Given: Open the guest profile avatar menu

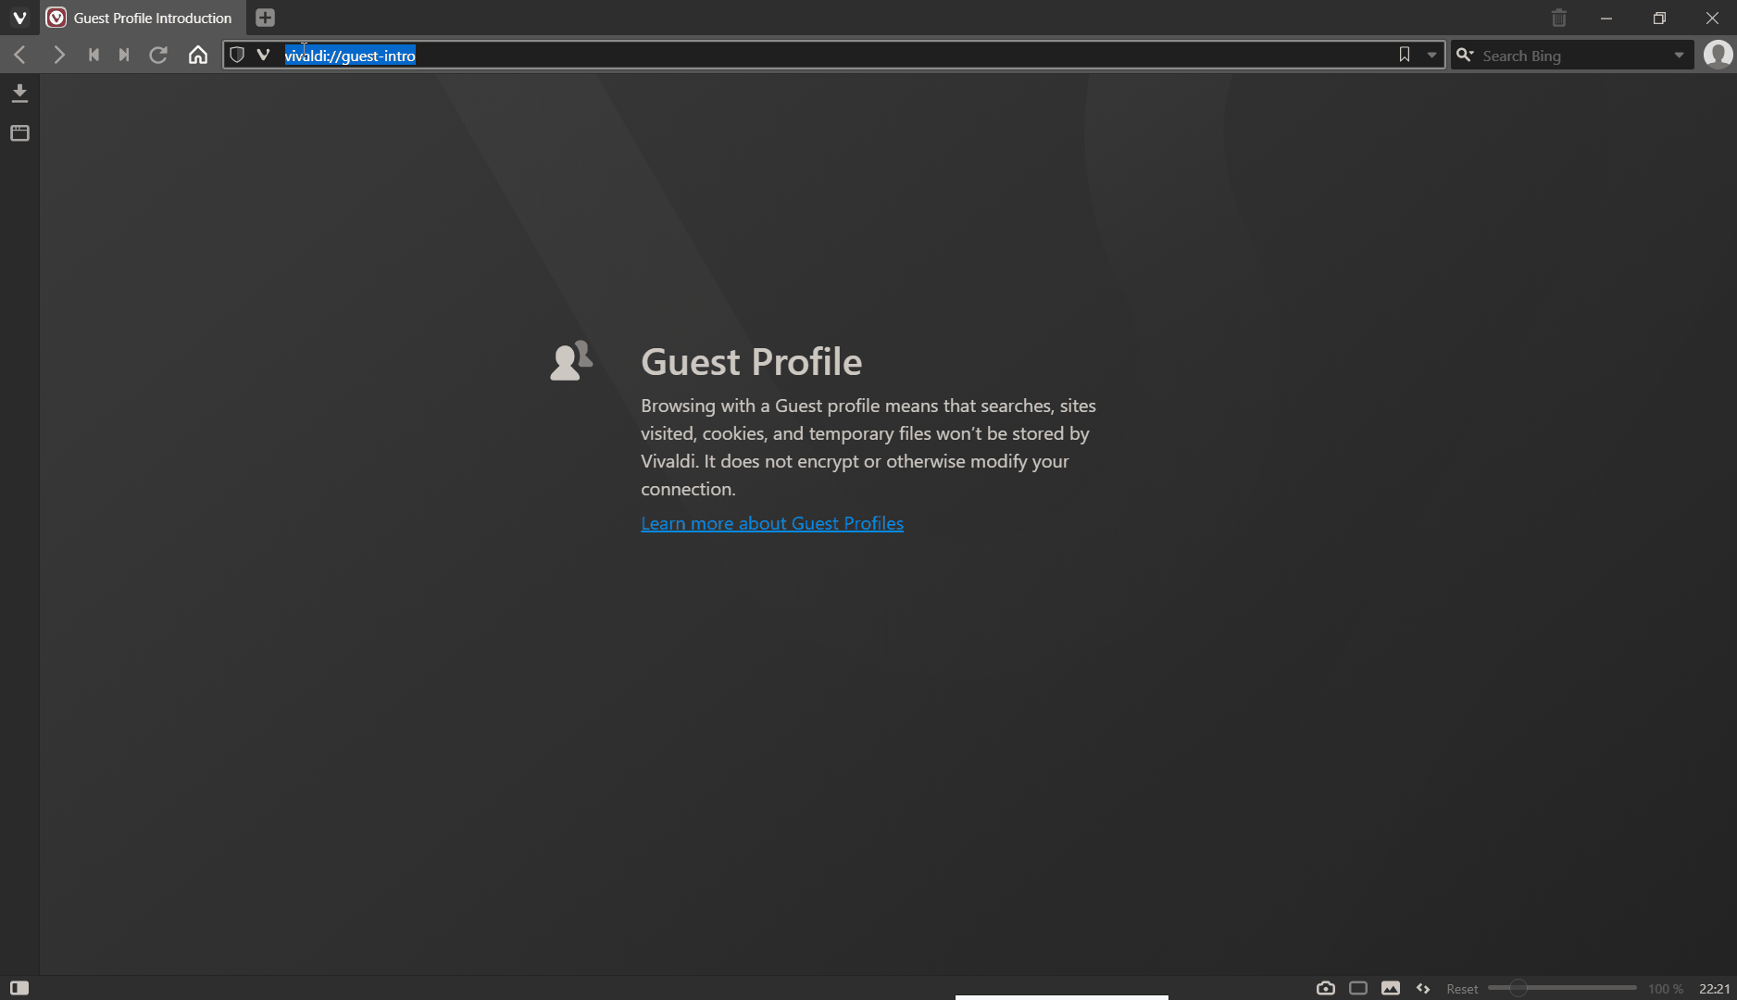Looking at the screenshot, I should (x=1718, y=55).
